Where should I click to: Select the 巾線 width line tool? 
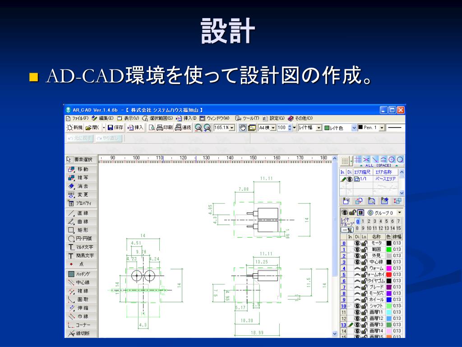[81, 316]
